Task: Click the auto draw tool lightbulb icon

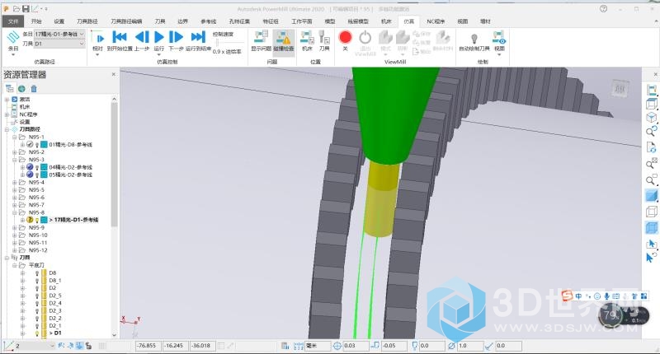Action: (474, 39)
